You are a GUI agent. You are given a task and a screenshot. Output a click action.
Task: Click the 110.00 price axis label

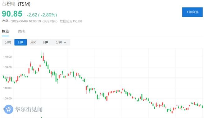coord(7,88)
